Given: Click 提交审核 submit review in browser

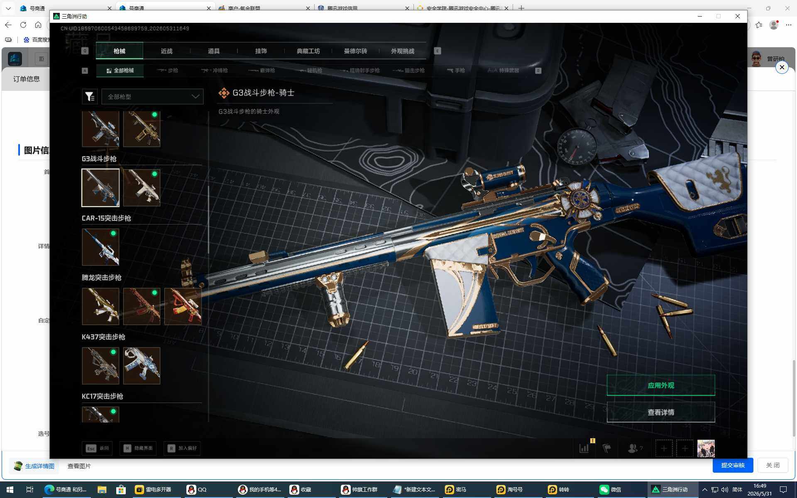Looking at the screenshot, I should click(733, 465).
